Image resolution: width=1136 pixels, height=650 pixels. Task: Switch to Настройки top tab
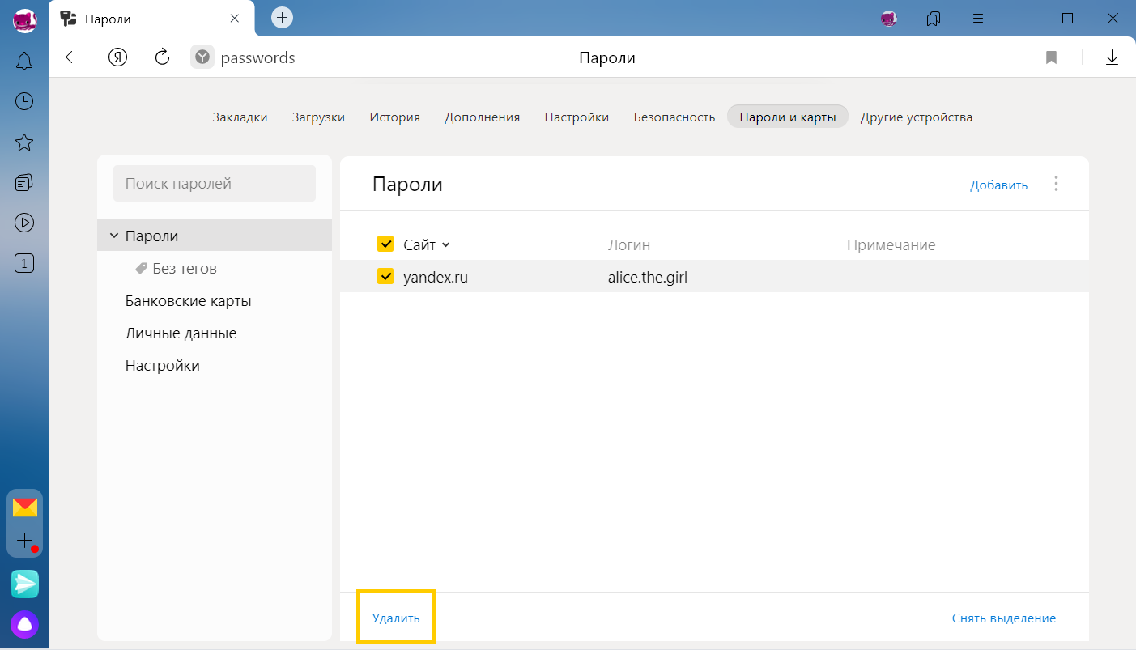(577, 117)
